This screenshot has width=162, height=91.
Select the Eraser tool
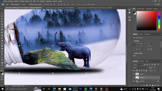tap(2, 41)
